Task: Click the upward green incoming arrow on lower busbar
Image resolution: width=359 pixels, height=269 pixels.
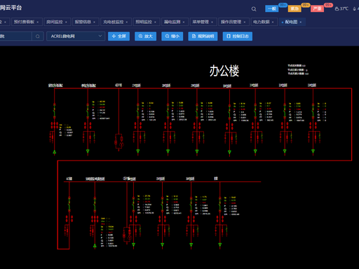Action: 95,246
